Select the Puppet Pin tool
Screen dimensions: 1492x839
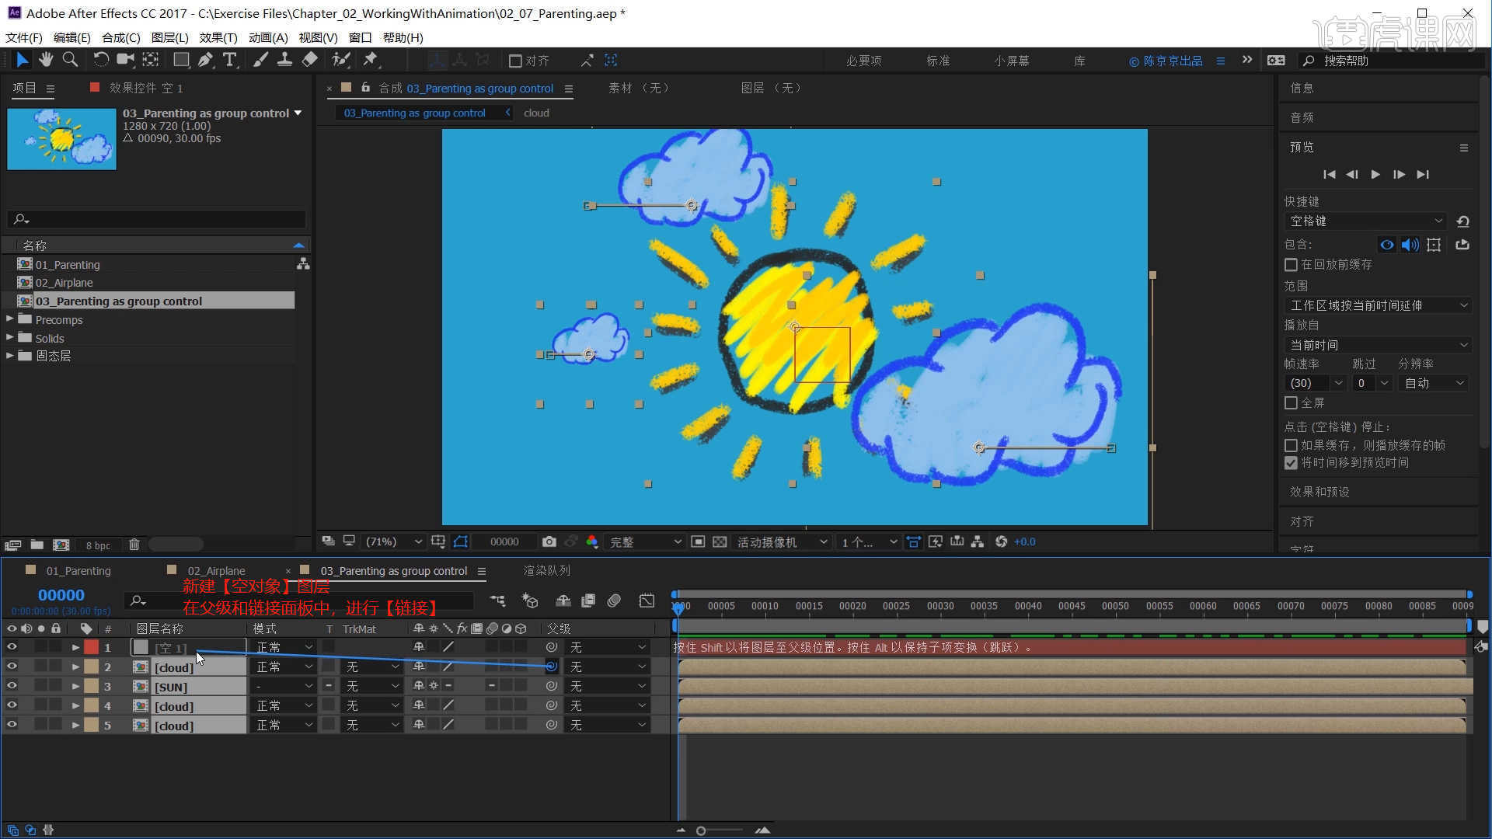coord(370,60)
